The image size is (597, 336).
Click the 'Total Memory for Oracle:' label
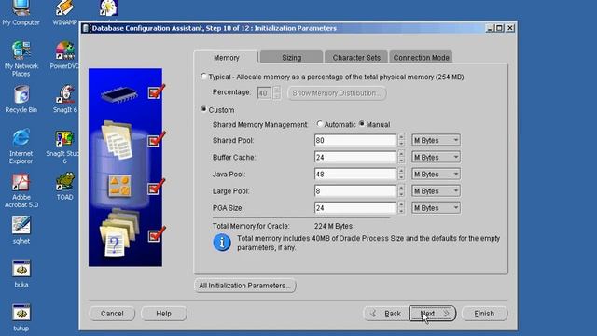point(251,226)
